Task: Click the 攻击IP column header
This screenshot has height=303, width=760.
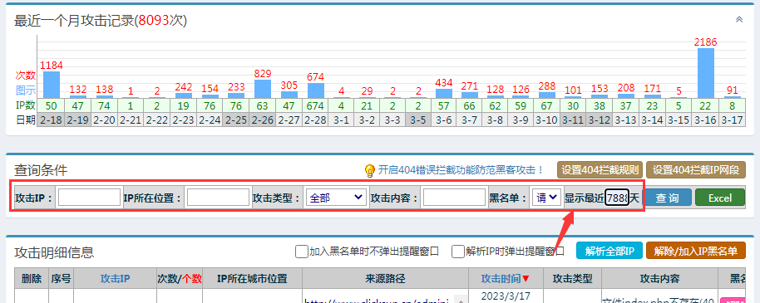Action: pyautogui.click(x=115, y=279)
